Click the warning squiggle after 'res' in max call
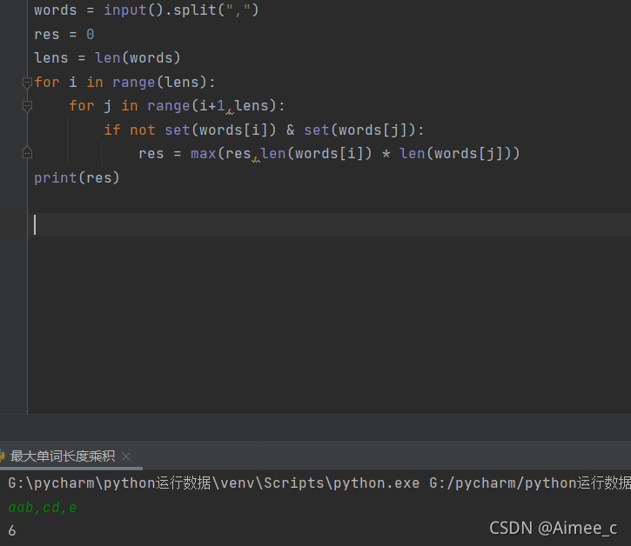The image size is (631, 546). tap(256, 160)
